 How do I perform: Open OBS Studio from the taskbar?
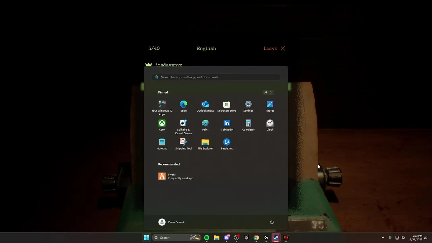coord(236,238)
